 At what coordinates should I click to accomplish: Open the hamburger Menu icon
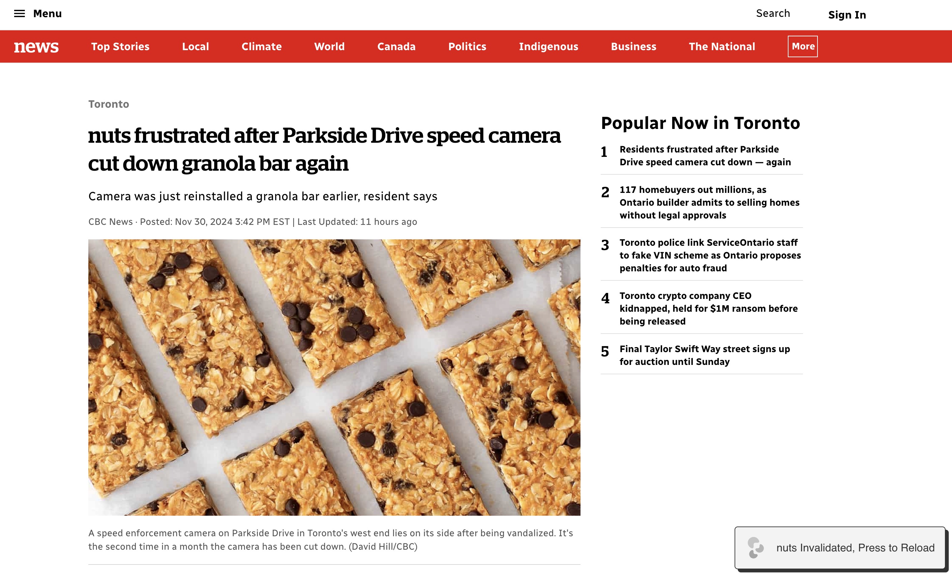(19, 14)
